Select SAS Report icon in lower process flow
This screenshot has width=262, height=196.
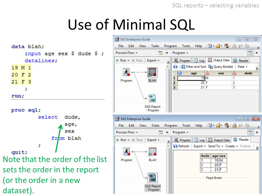pos(152,178)
